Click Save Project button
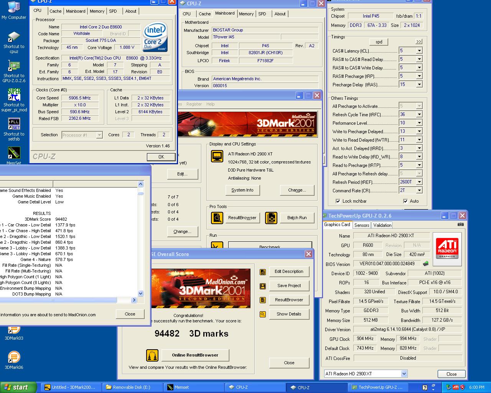The width and height of the screenshot is (491, 393). (289, 286)
